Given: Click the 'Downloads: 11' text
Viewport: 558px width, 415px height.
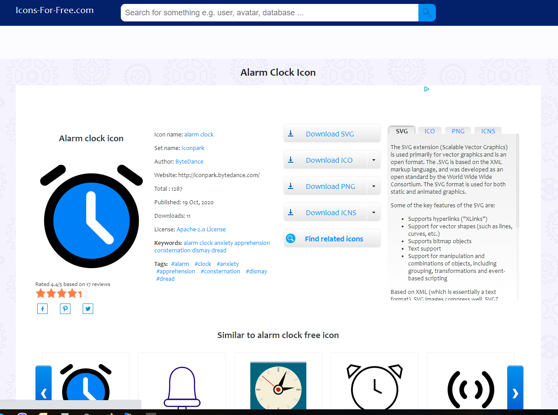Looking at the screenshot, I should 172,216.
